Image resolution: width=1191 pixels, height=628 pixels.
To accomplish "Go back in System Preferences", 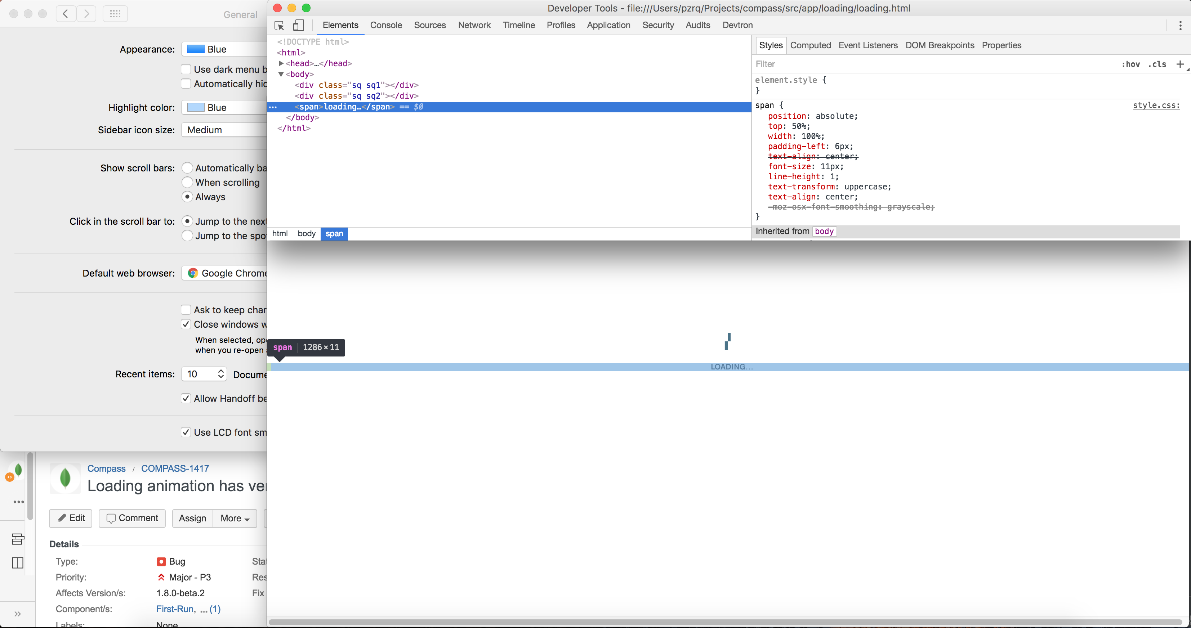I will pyautogui.click(x=66, y=14).
